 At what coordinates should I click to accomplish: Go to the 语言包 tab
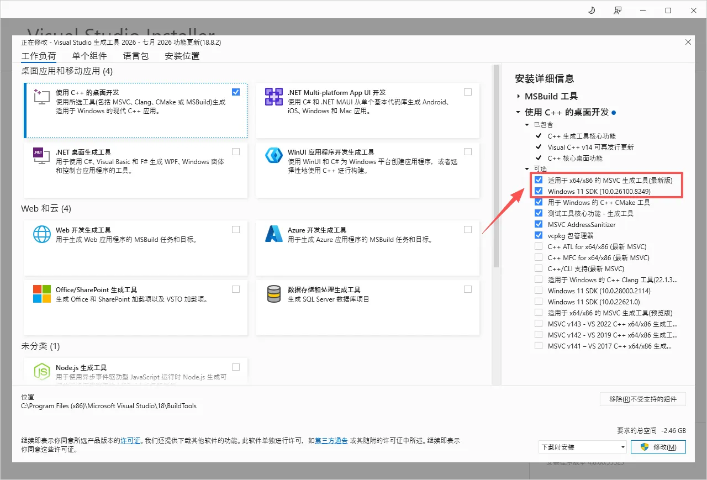click(136, 56)
